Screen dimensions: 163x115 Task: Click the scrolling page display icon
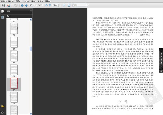pos(64,5)
